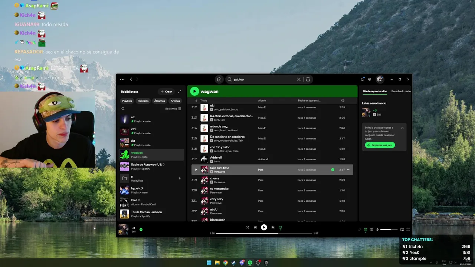Viewport: 475px width, 267px height.
Task: Play the wagwan playlist with green button
Action: click(x=194, y=91)
